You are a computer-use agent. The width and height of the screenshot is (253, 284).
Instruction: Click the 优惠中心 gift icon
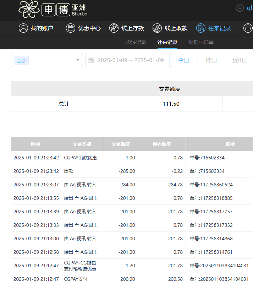click(71, 28)
